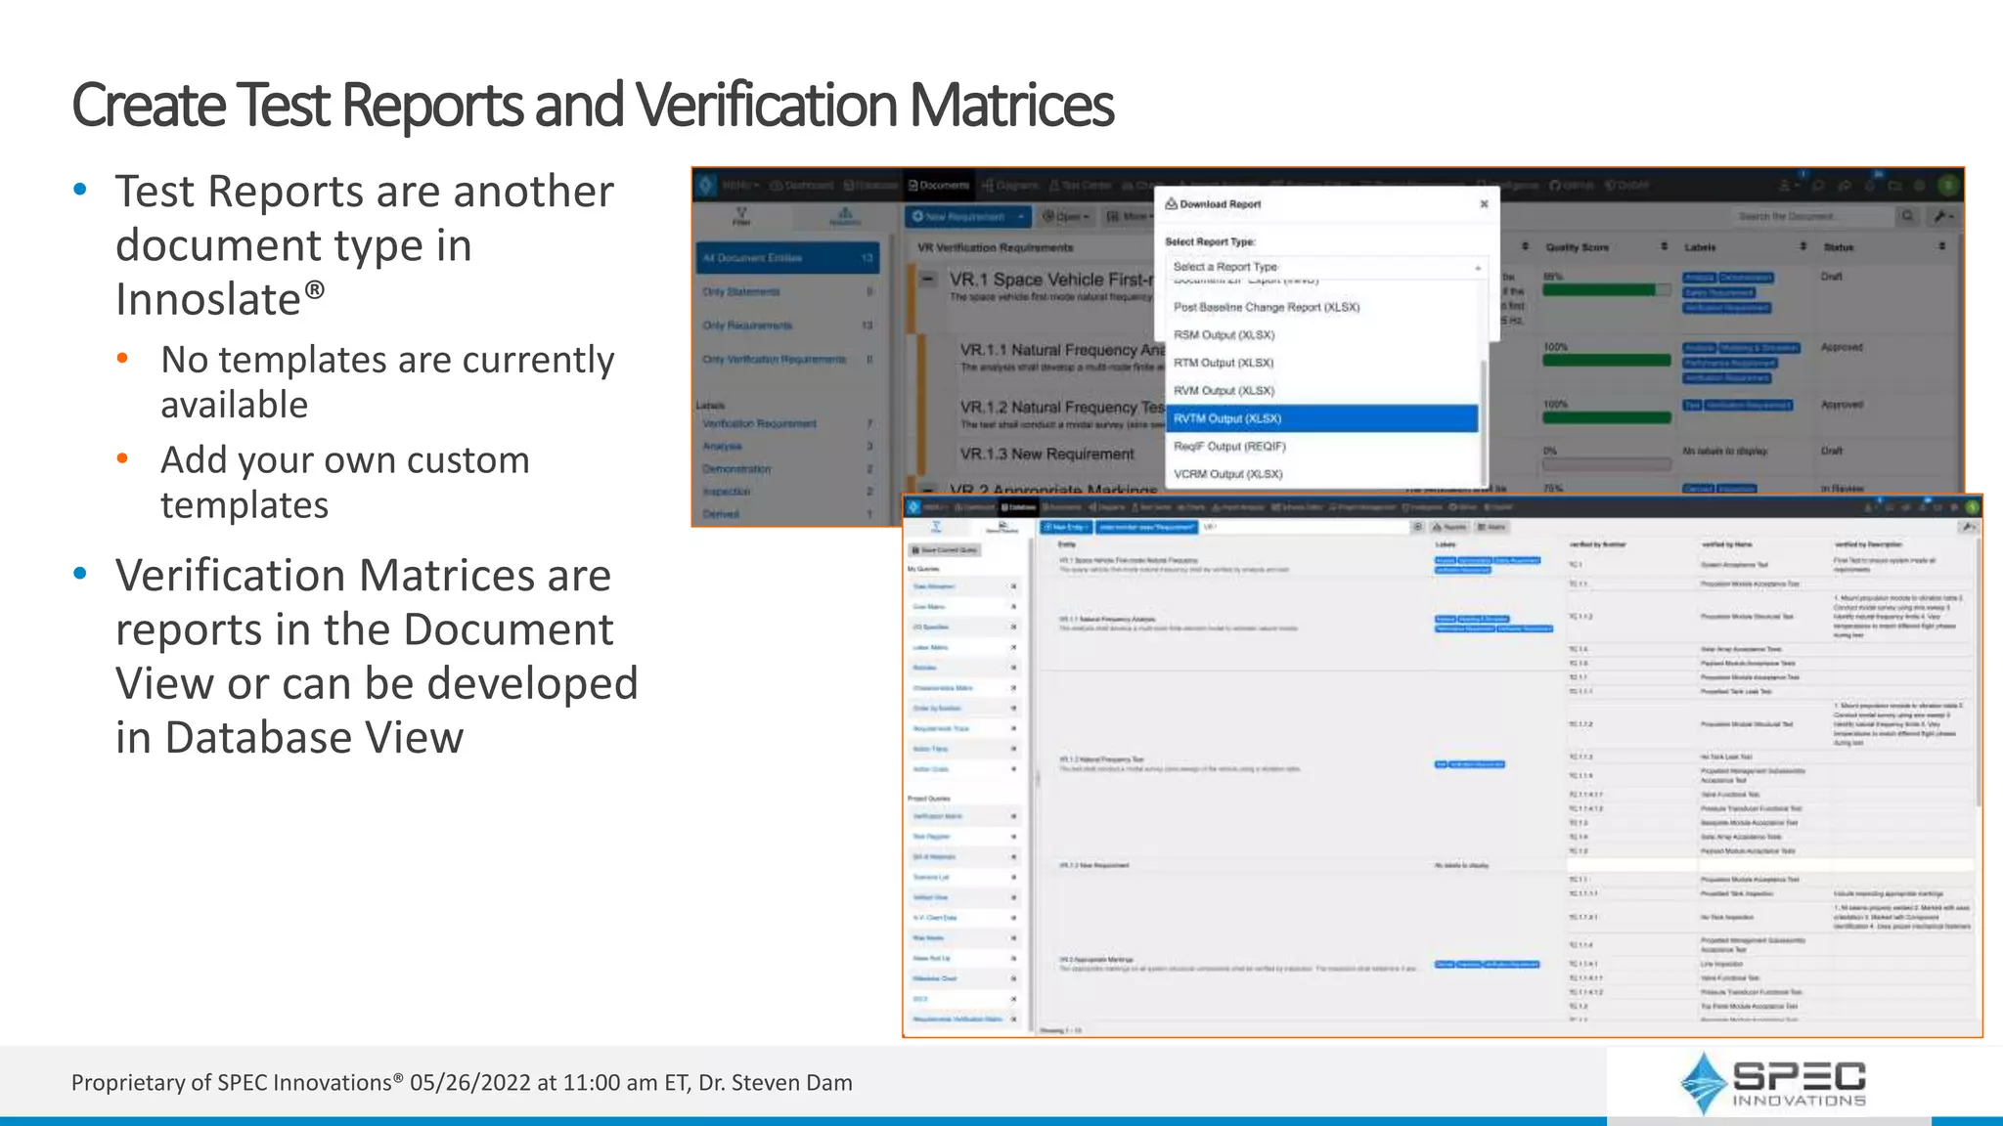Click the SPEC Innovations logo
Viewport: 2003px width, 1126px height.
coord(1772,1083)
